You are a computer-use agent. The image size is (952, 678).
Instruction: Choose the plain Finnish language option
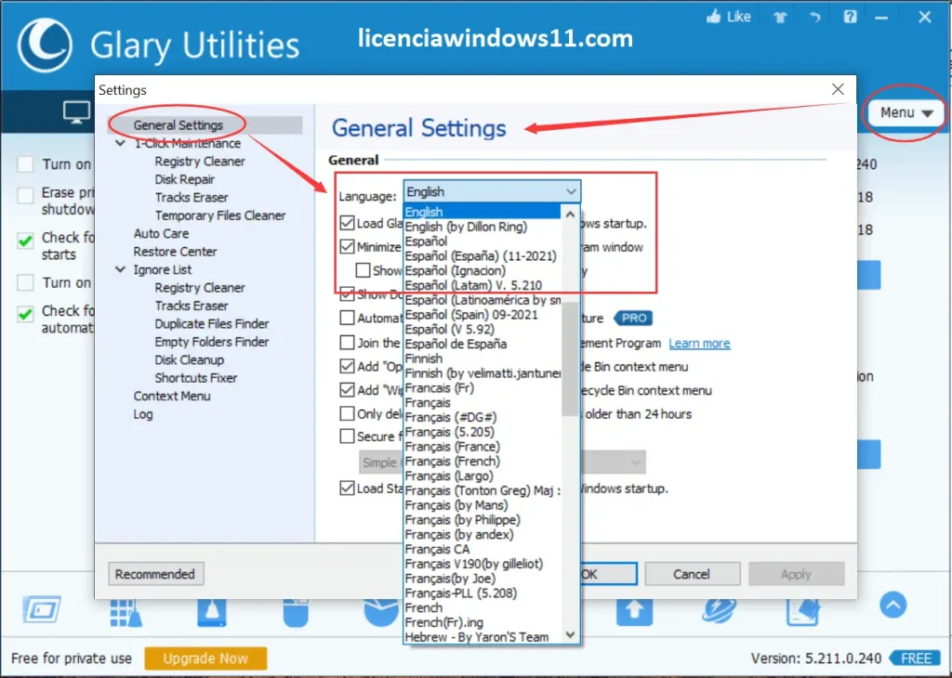click(x=483, y=359)
